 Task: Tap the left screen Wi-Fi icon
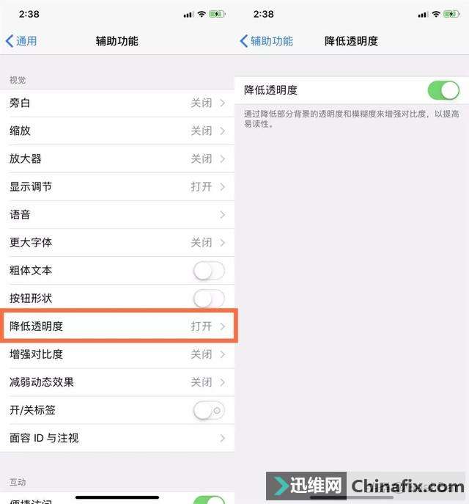(202, 14)
